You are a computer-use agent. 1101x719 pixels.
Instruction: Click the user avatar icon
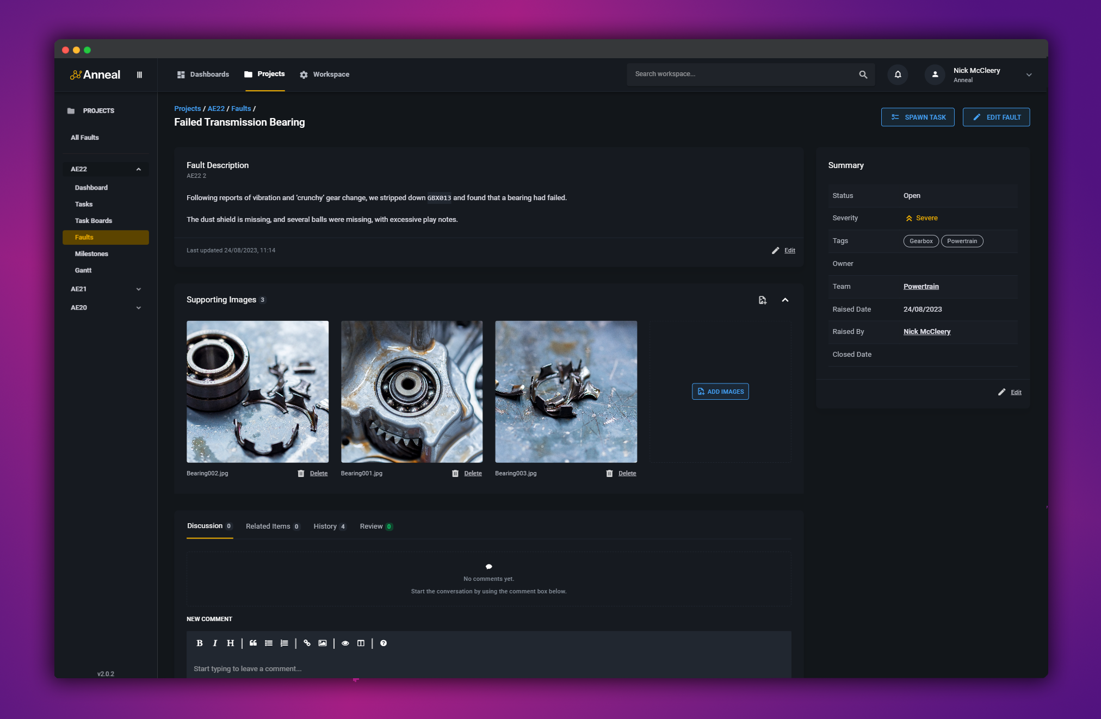coord(935,75)
